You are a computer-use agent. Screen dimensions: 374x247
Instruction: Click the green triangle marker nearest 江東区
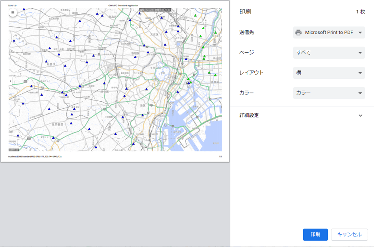pyautogui.click(x=215, y=75)
